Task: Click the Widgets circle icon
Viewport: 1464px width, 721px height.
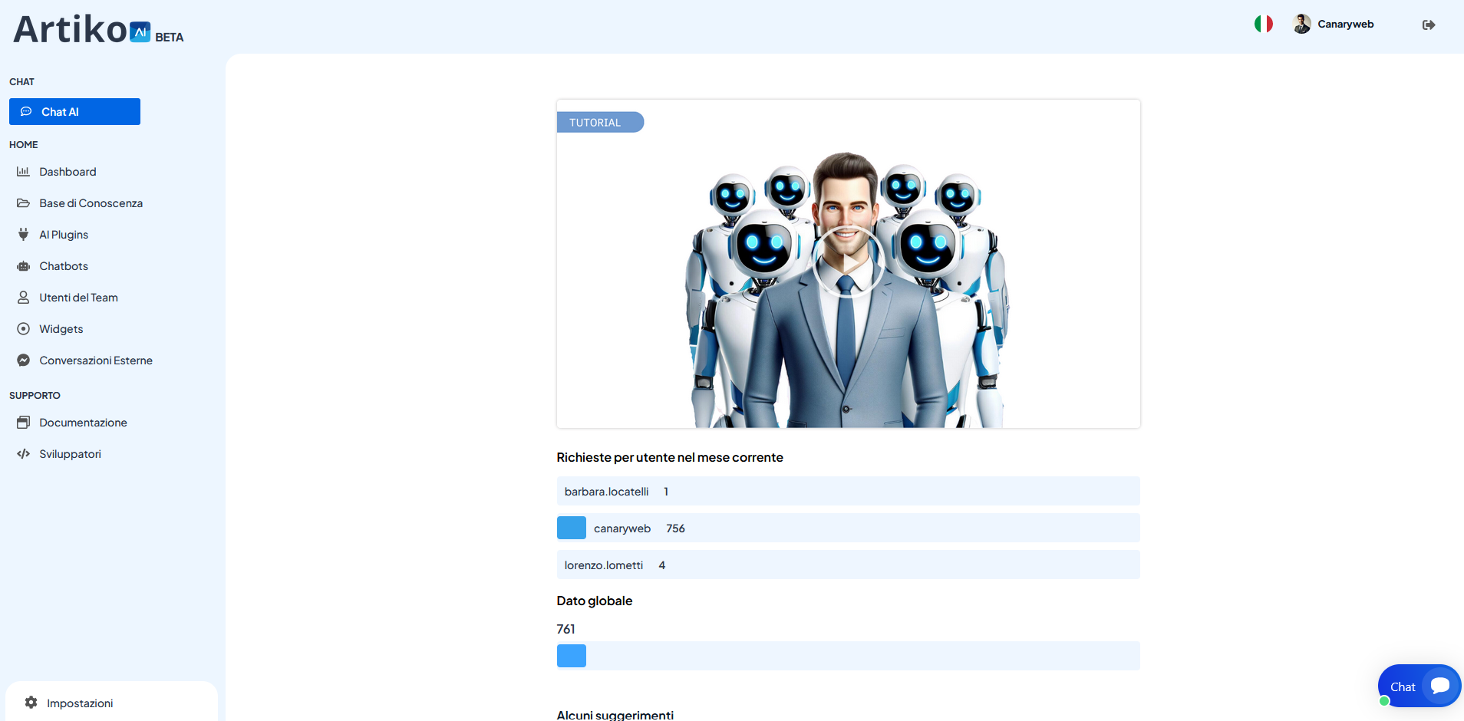Action: click(x=23, y=329)
